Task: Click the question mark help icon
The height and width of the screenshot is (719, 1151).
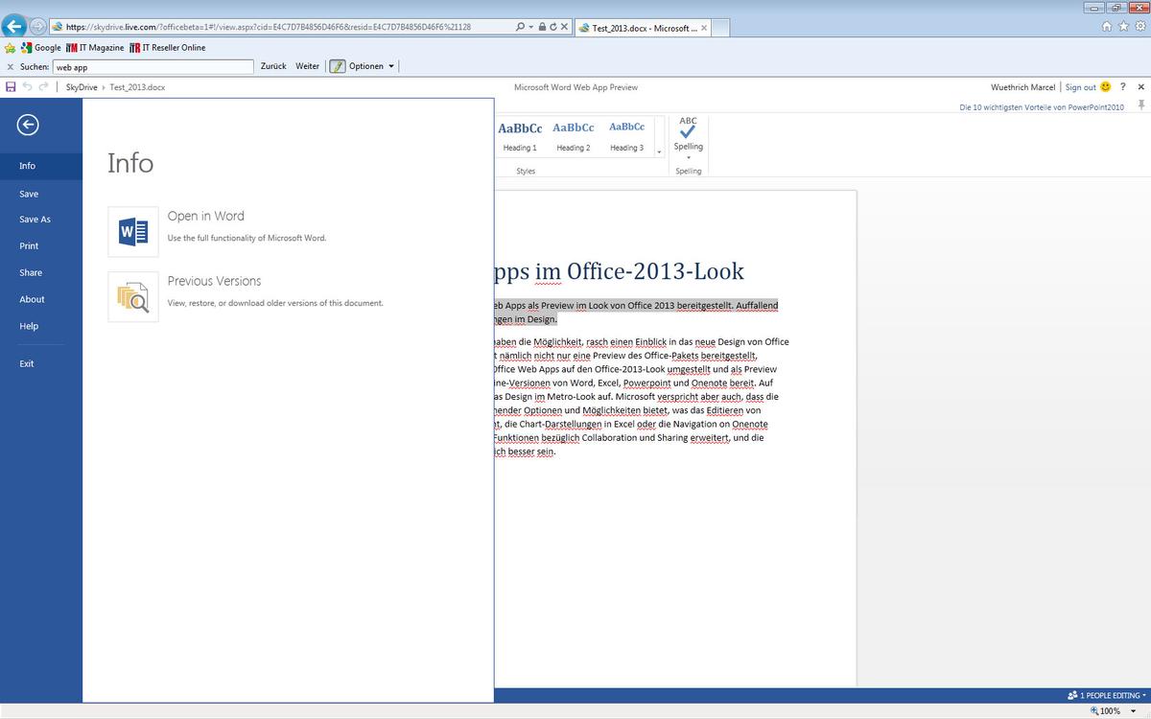Action: 1123,87
